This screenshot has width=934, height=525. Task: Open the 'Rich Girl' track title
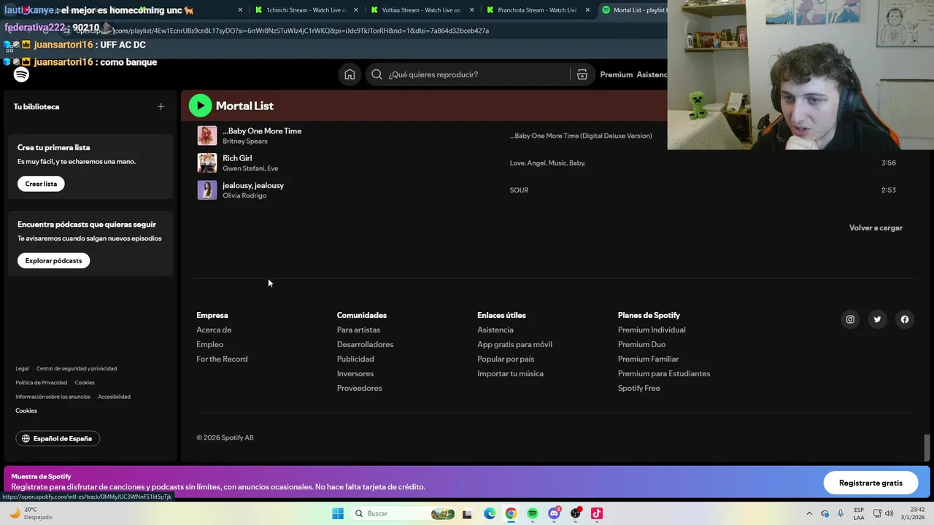pyautogui.click(x=237, y=158)
